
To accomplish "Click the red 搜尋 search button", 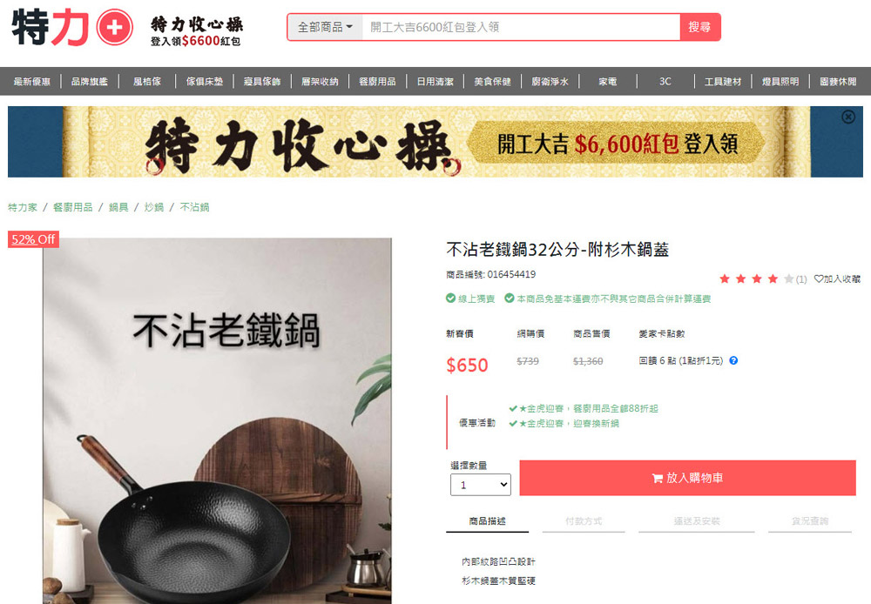I will click(700, 27).
